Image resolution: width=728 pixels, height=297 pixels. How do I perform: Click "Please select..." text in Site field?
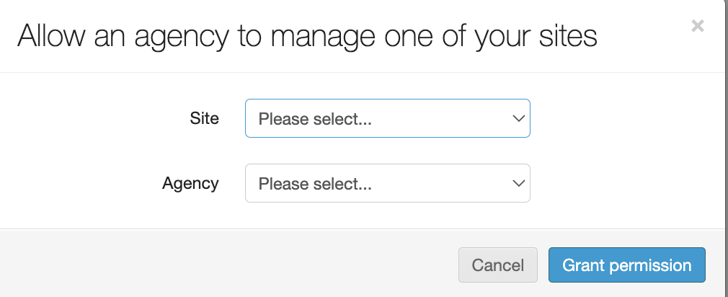click(315, 119)
